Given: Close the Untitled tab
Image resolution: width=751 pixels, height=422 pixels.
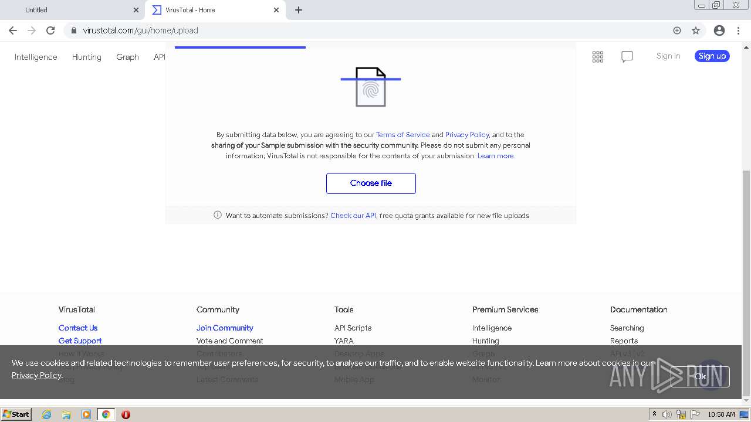Looking at the screenshot, I should point(136,10).
